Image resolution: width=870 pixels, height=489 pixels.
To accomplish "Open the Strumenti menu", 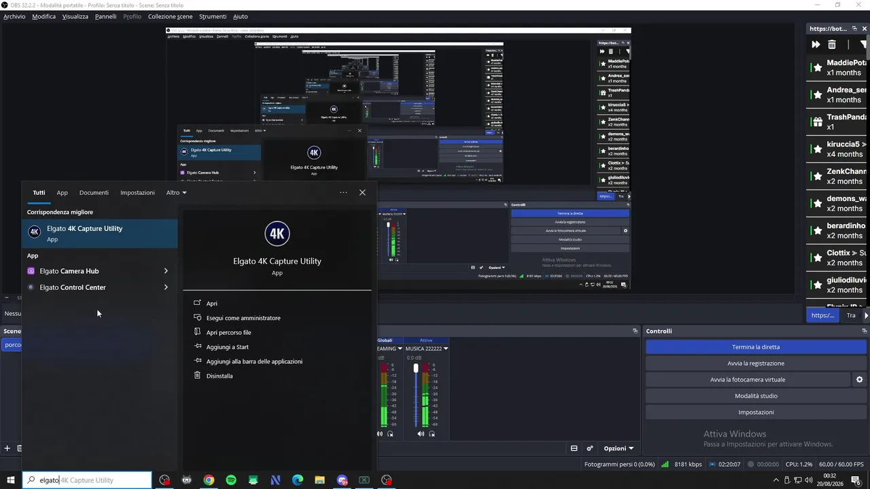I will 213,16.
